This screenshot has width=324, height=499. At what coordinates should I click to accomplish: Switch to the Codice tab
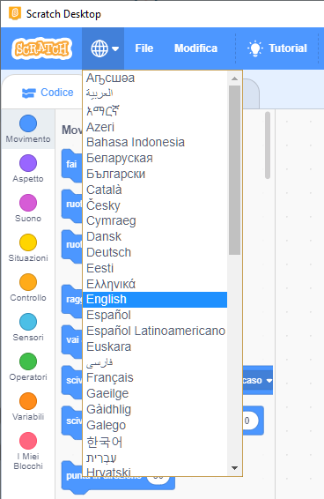[x=48, y=93]
